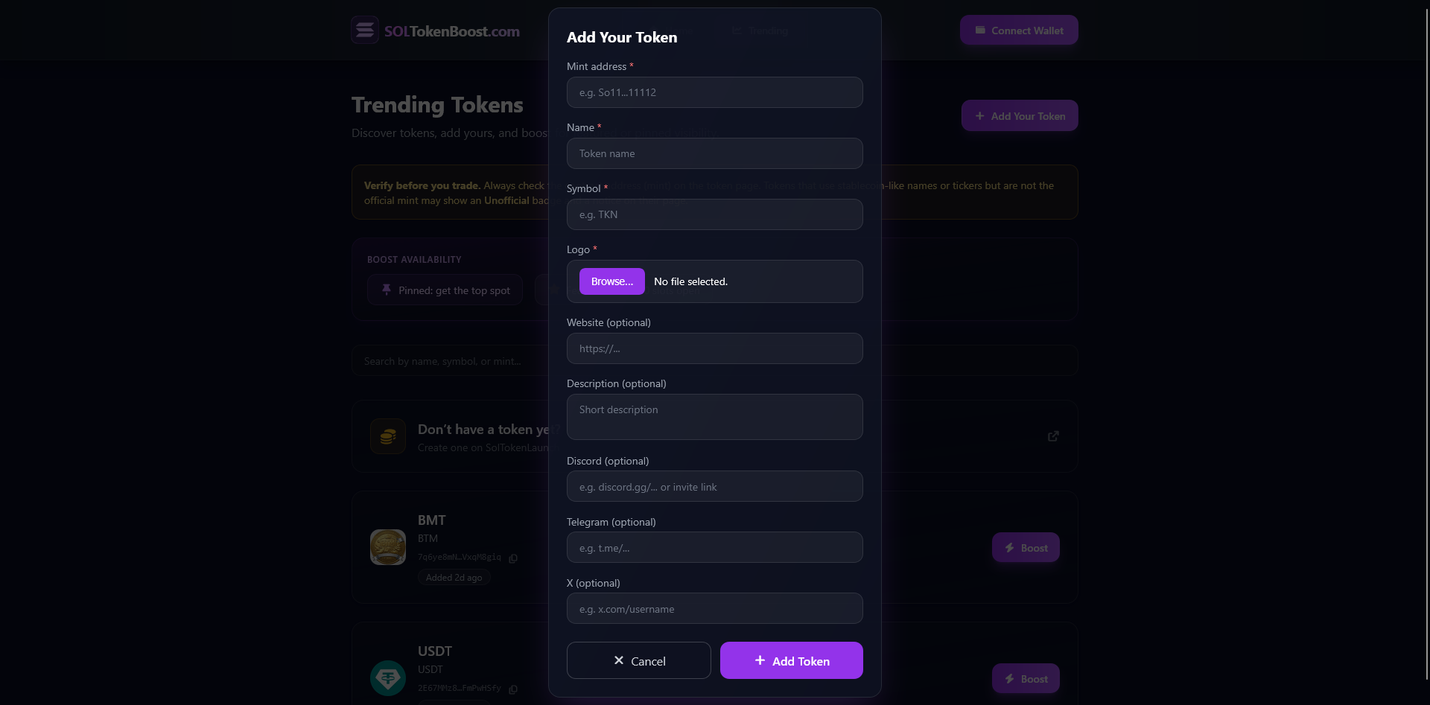Click the pin icon beside 'Pinned: get the top spot'
The image size is (1430, 705).
386,290
